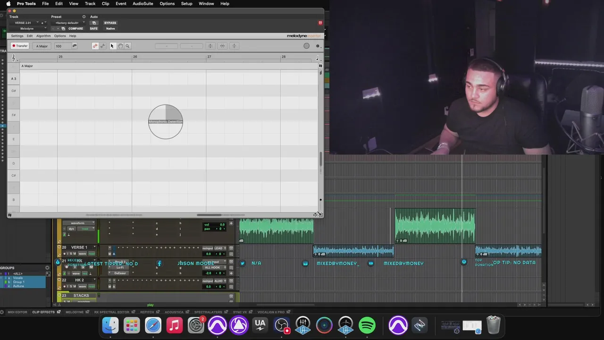Click the quarter-note time grid icon

pos(317,58)
